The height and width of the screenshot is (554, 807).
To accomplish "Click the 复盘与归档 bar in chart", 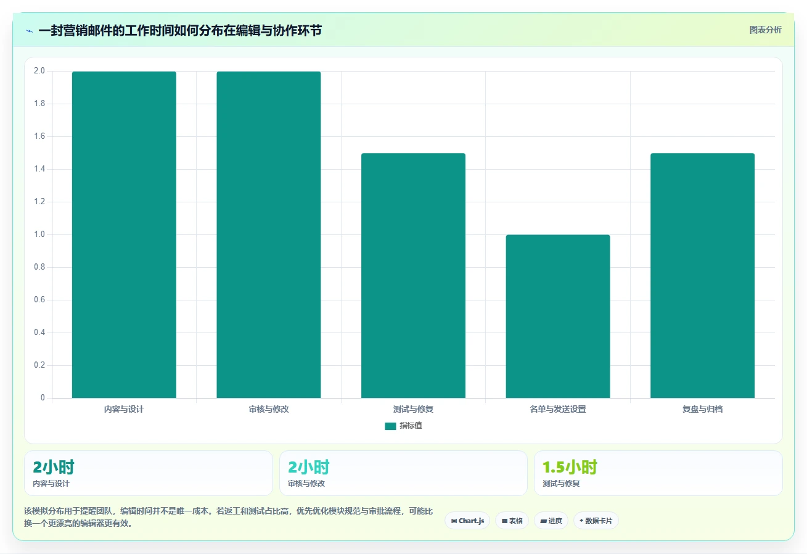I will 702,275.
